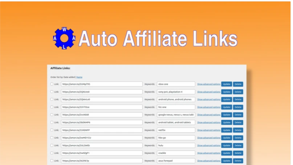Edit Keywords field with android tablet, android tablets

[176, 122]
